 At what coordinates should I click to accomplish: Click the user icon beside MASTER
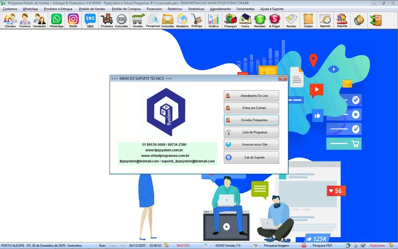point(167,246)
